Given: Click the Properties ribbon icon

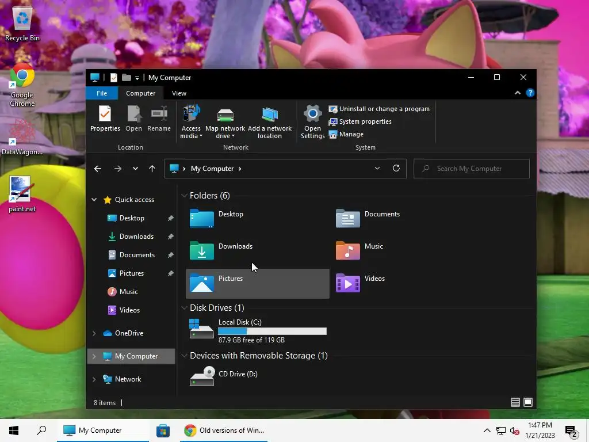Looking at the screenshot, I should pos(105,118).
